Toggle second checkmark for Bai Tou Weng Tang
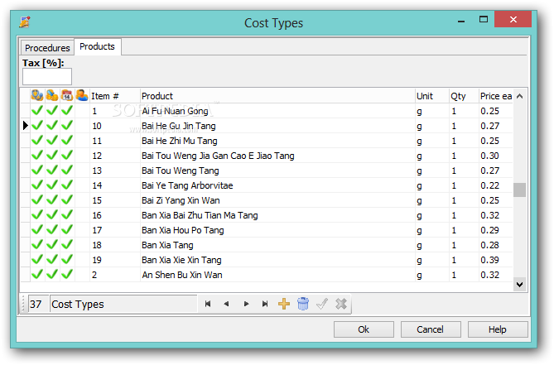The width and height of the screenshot is (554, 365). click(52, 170)
